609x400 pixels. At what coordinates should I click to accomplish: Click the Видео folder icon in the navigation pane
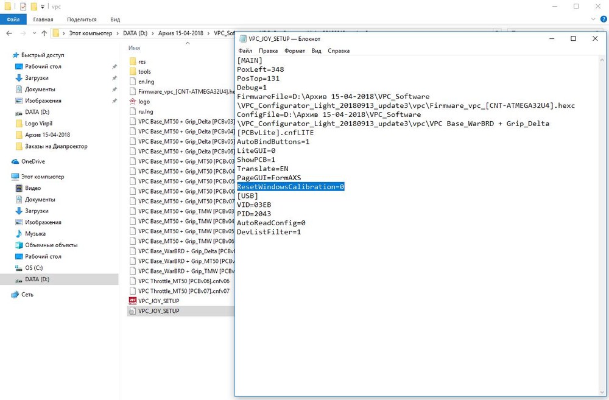click(x=19, y=188)
